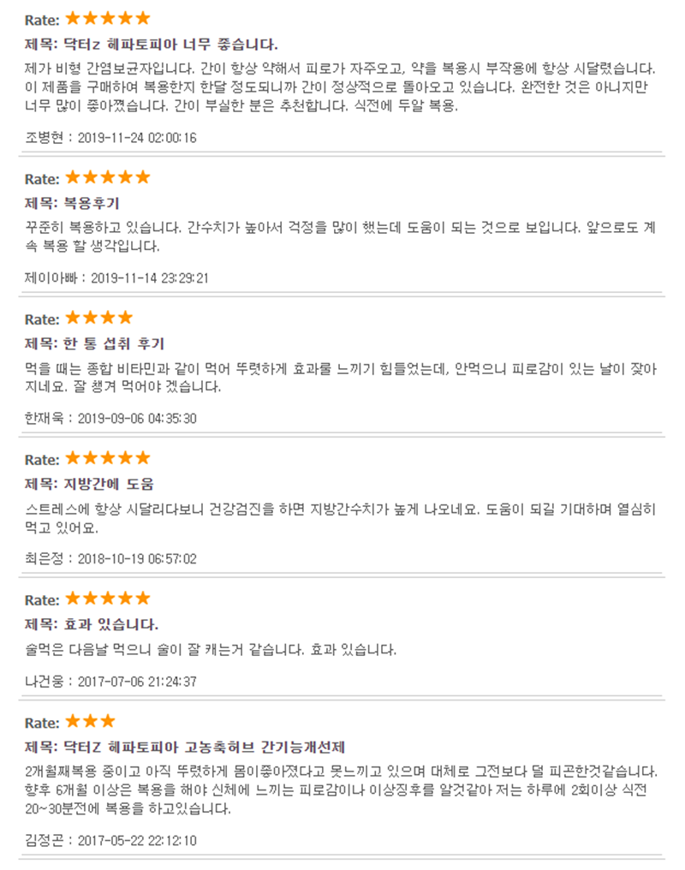Image resolution: width=685 pixels, height=870 pixels.
Task: Click the three-star rating of 김정곤's review
Action: (91, 721)
